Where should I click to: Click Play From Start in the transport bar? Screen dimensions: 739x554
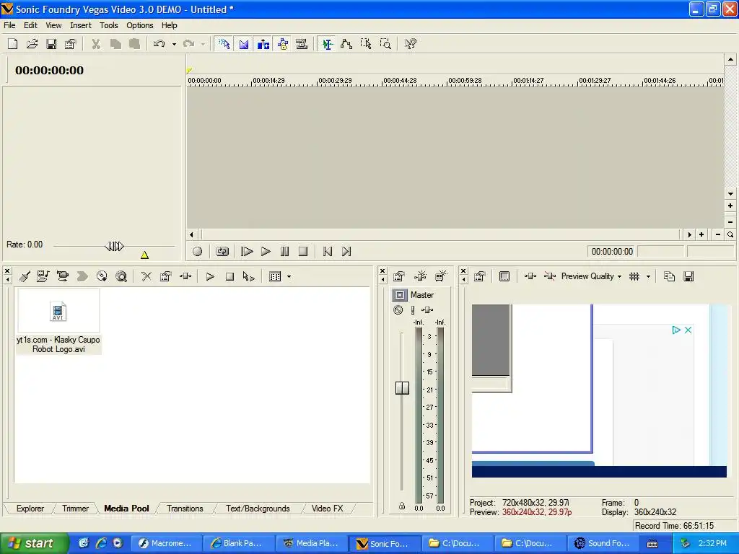click(x=247, y=252)
